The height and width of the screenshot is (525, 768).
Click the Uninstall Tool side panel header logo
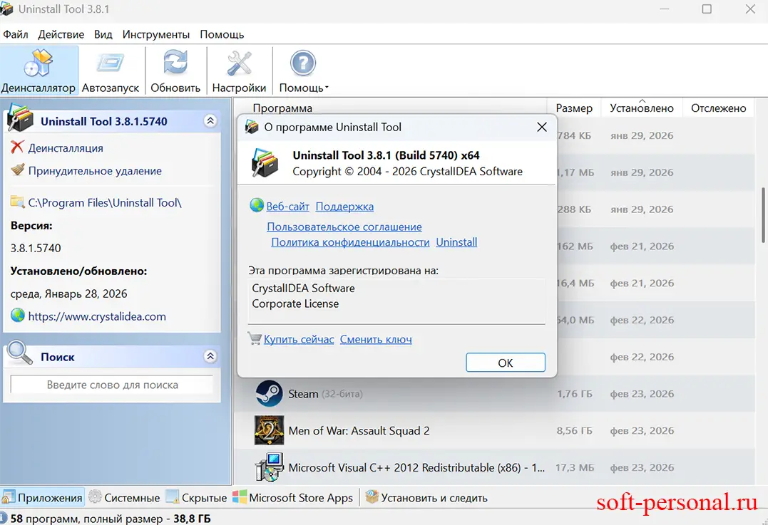20,118
